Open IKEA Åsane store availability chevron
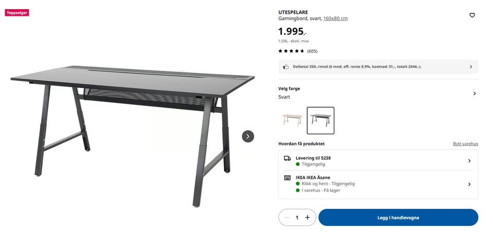The width and height of the screenshot is (493, 232). (469, 184)
